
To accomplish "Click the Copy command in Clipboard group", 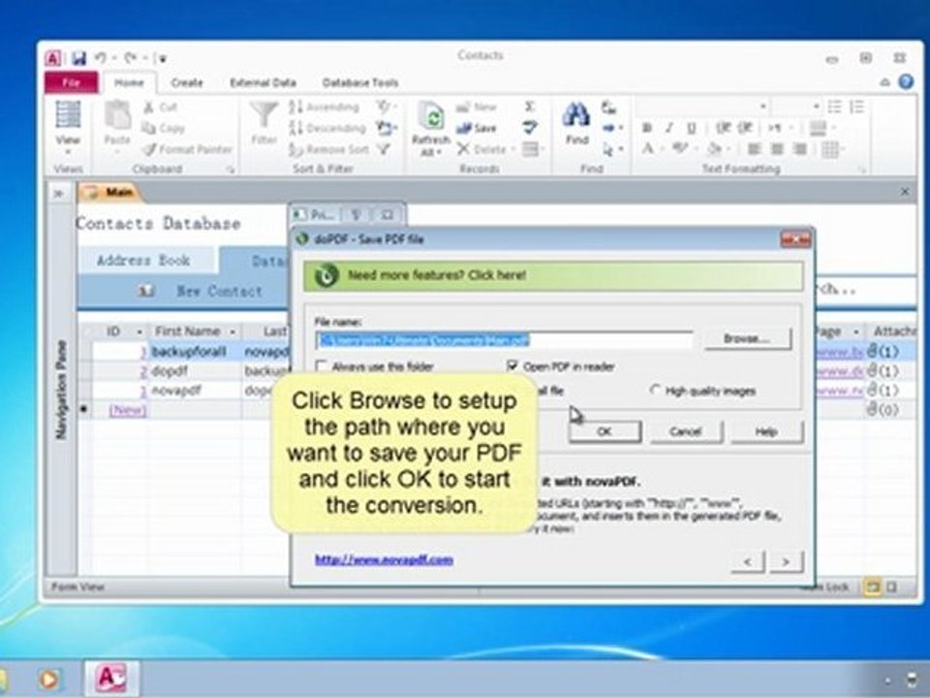I will click(x=164, y=128).
